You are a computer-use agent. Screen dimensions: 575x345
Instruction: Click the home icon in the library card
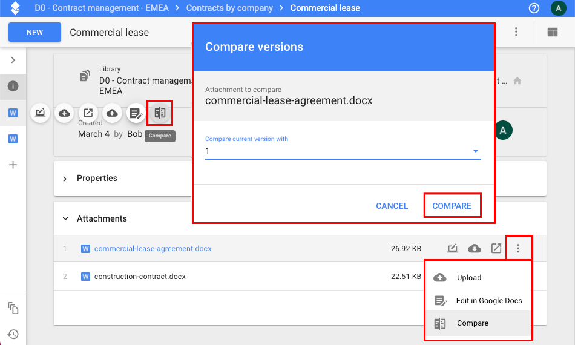click(517, 80)
